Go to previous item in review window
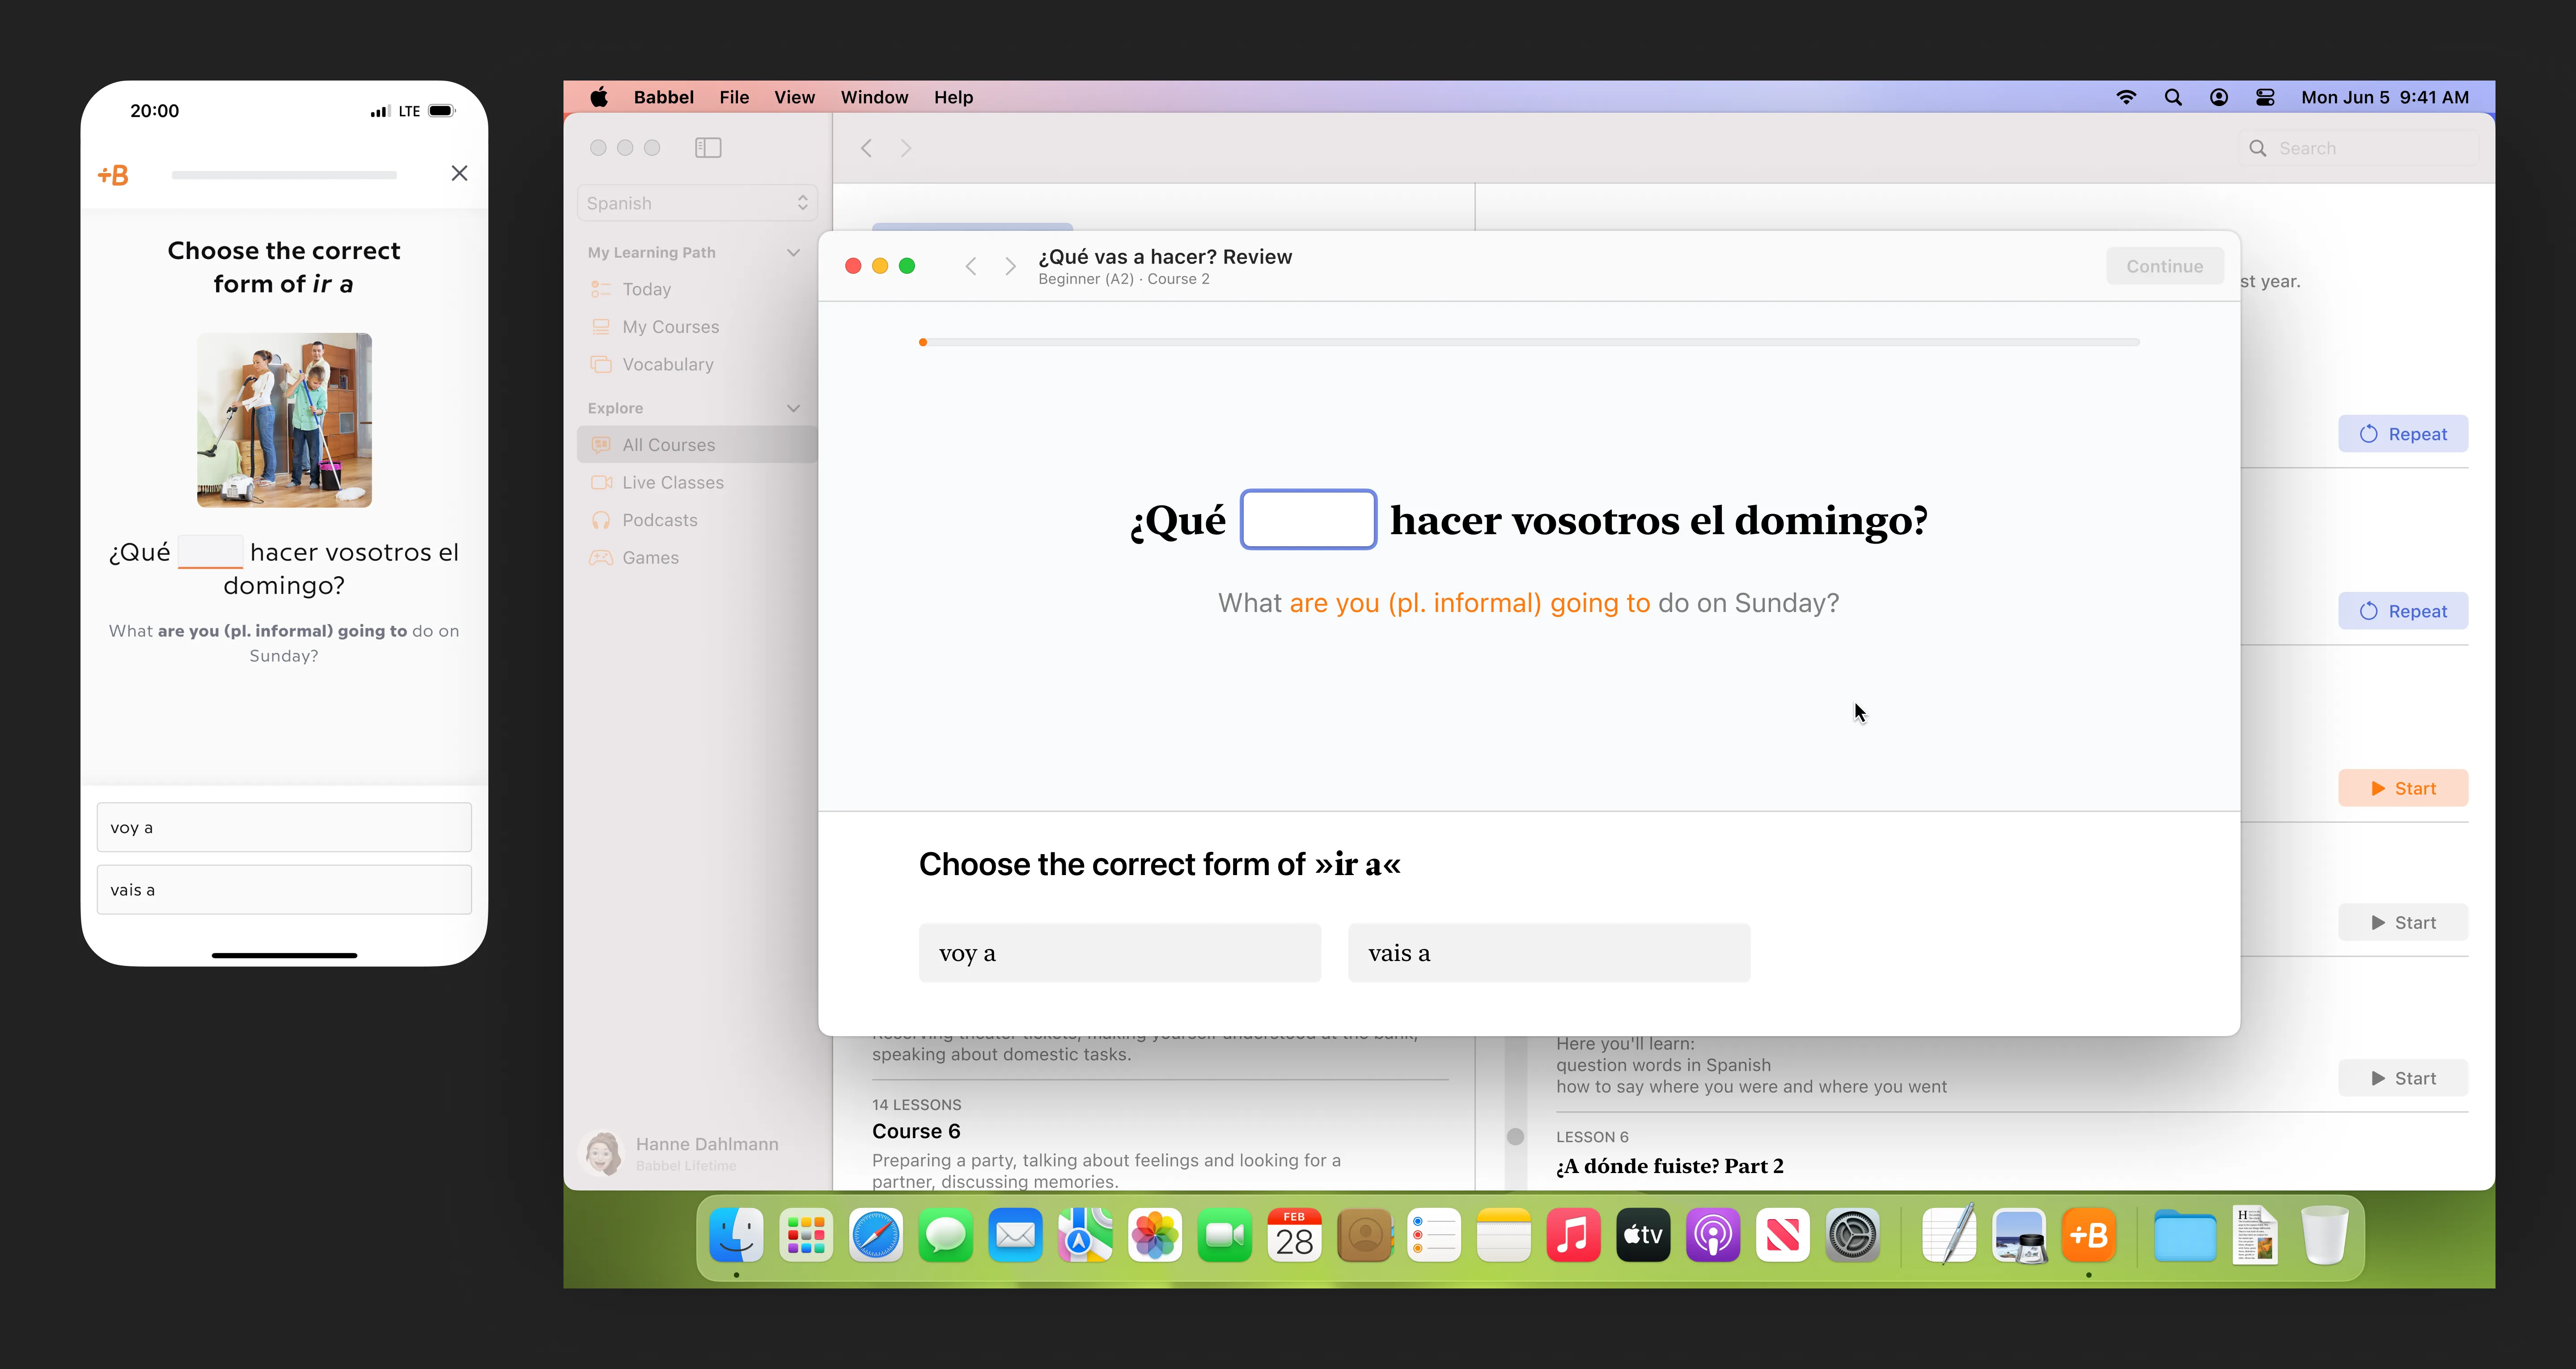 (970, 266)
